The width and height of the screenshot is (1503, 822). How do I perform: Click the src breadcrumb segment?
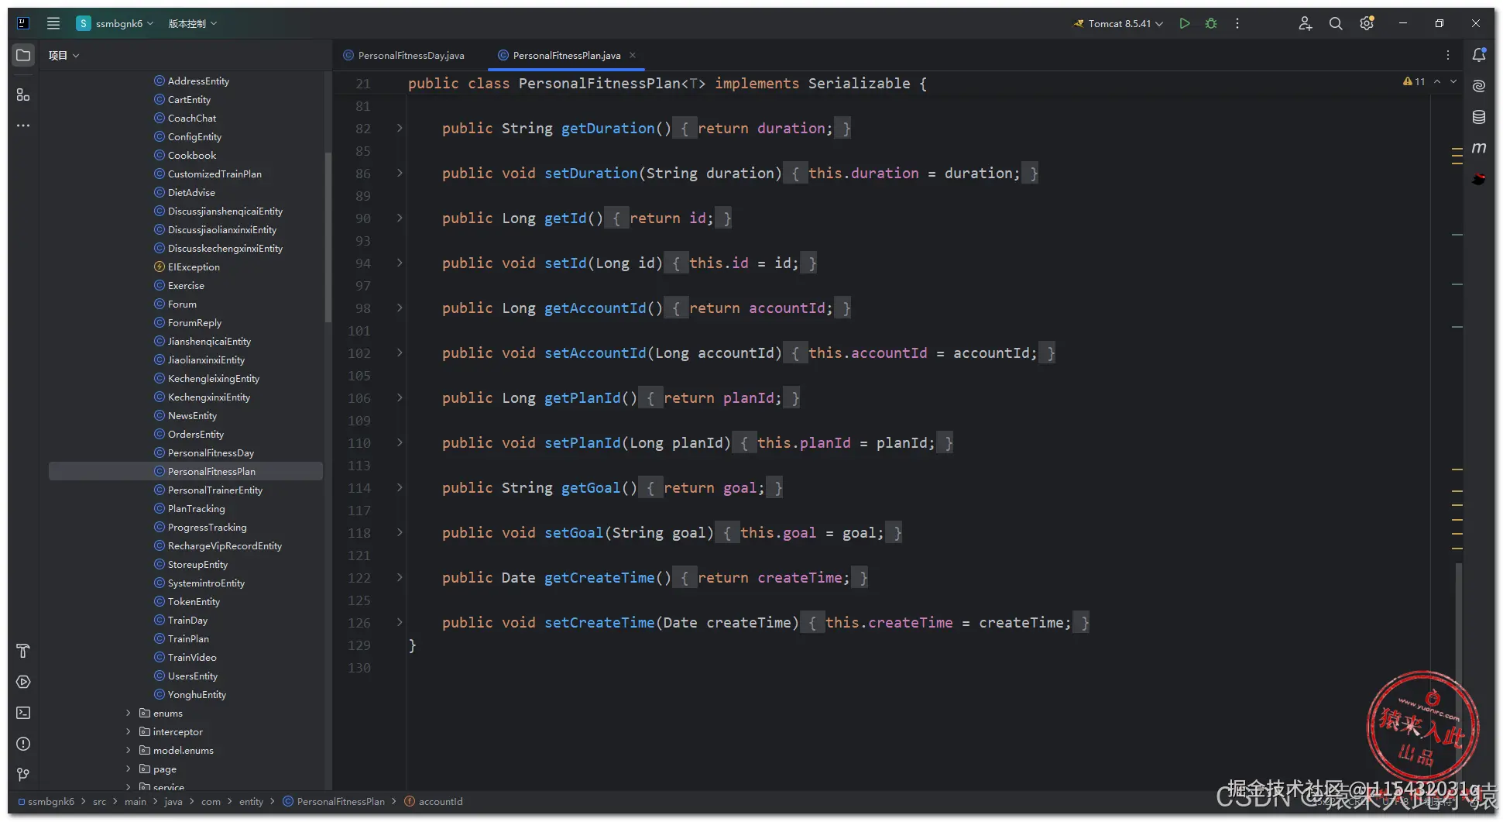99,802
